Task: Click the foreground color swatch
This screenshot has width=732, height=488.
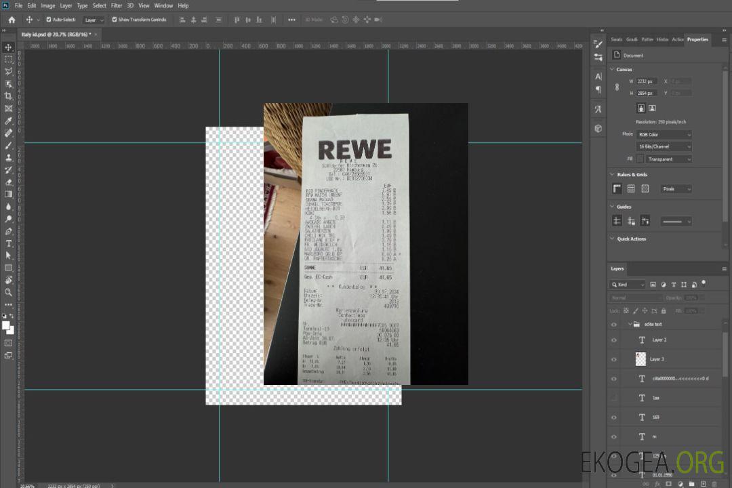Action: coord(6,325)
